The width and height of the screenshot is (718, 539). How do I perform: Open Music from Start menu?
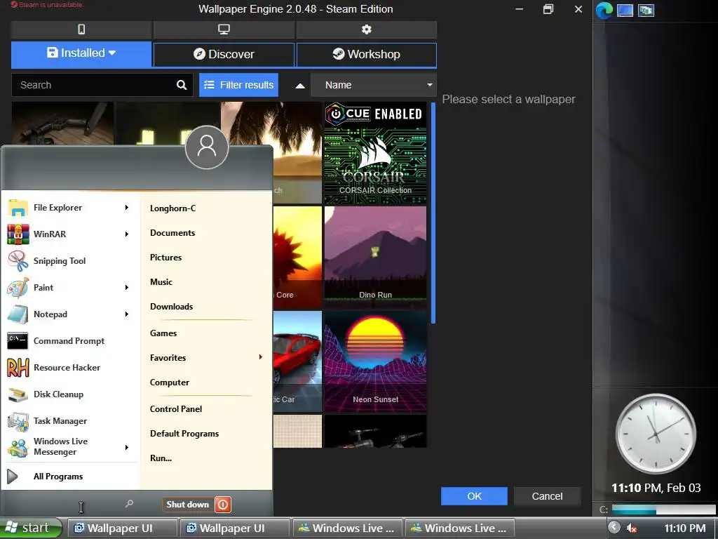[x=161, y=282]
